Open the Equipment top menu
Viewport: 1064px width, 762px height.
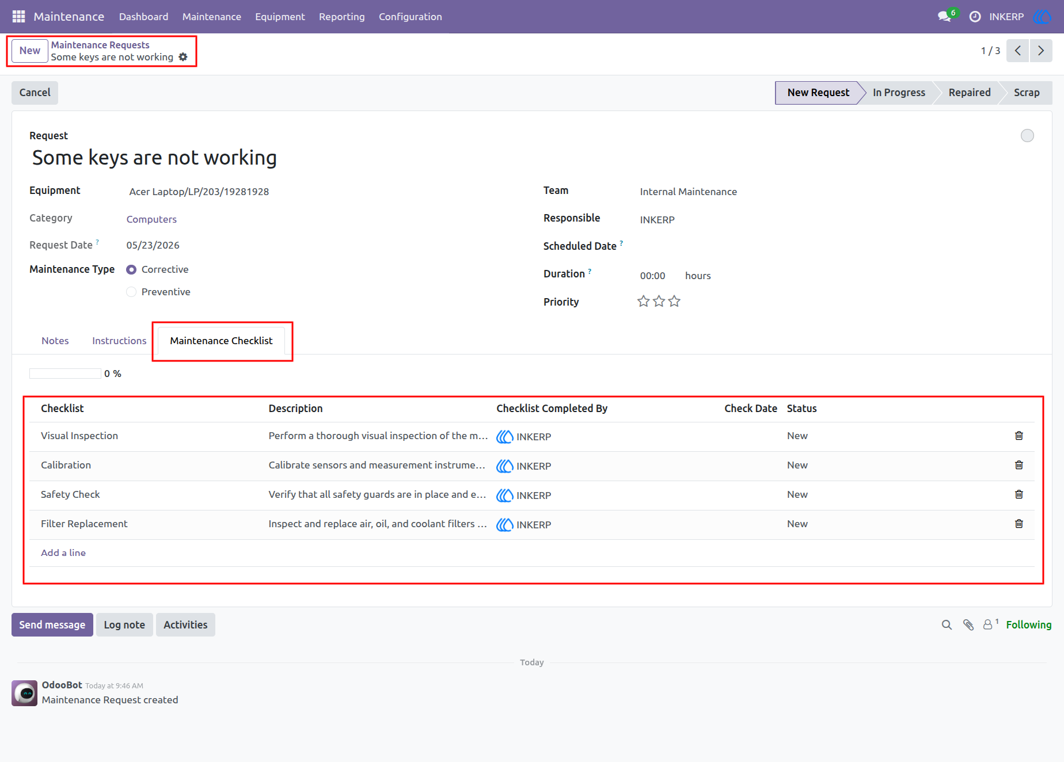280,17
